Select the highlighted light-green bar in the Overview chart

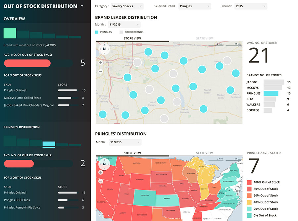[10, 33]
